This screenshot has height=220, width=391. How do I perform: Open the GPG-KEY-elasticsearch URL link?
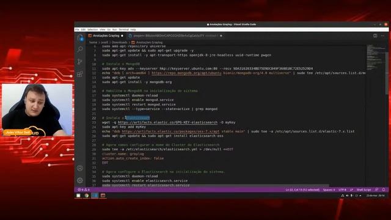point(167,122)
